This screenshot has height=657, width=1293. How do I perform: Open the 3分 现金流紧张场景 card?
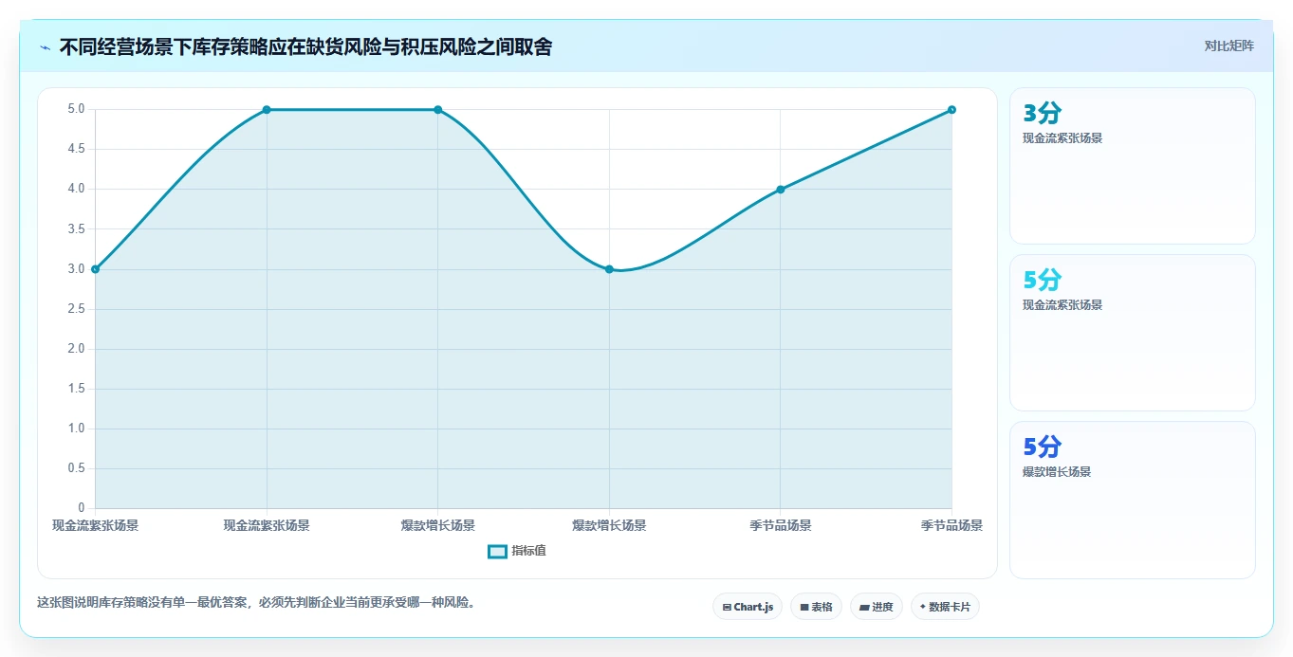1133,166
